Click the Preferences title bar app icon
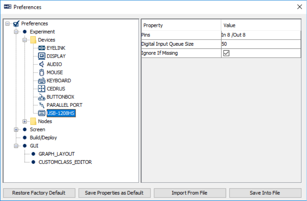Viewport: 307px width, 201px height. (x=8, y=7)
